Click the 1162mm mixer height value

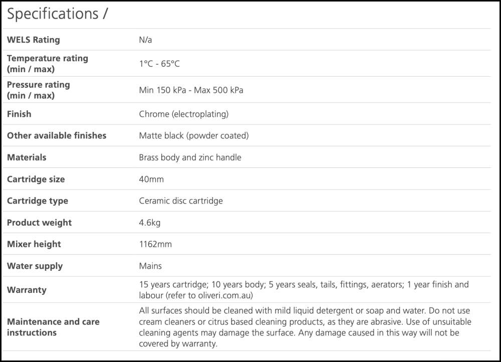coord(155,244)
